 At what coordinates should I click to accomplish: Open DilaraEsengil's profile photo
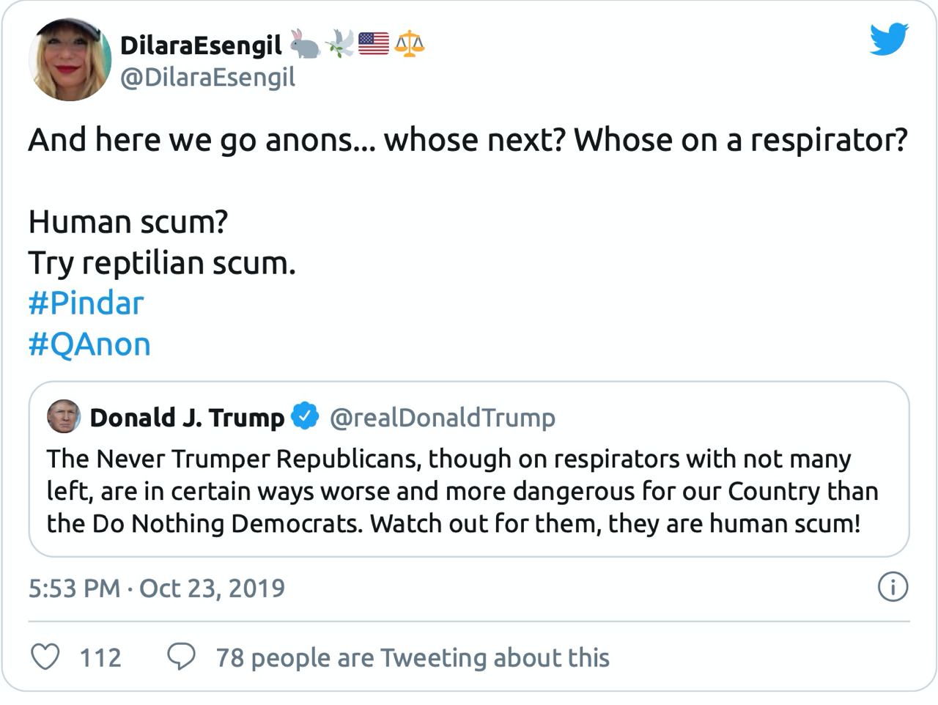pos(70,60)
